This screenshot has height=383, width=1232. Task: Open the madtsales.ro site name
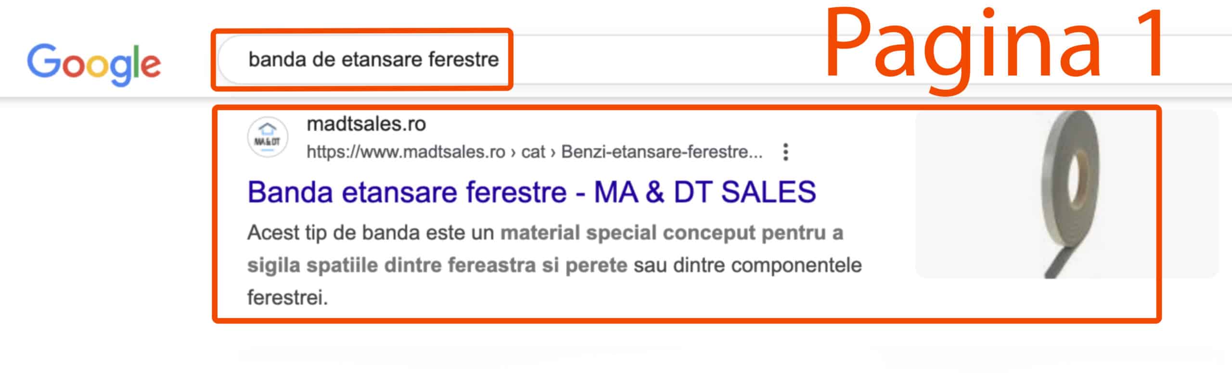pos(366,124)
